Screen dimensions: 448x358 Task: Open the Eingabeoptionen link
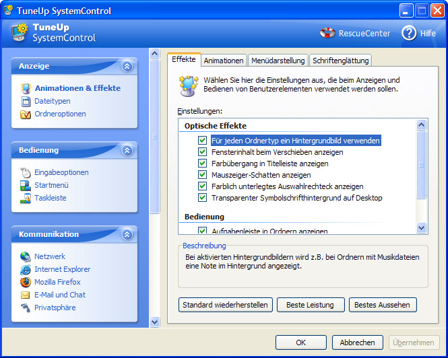click(x=61, y=172)
